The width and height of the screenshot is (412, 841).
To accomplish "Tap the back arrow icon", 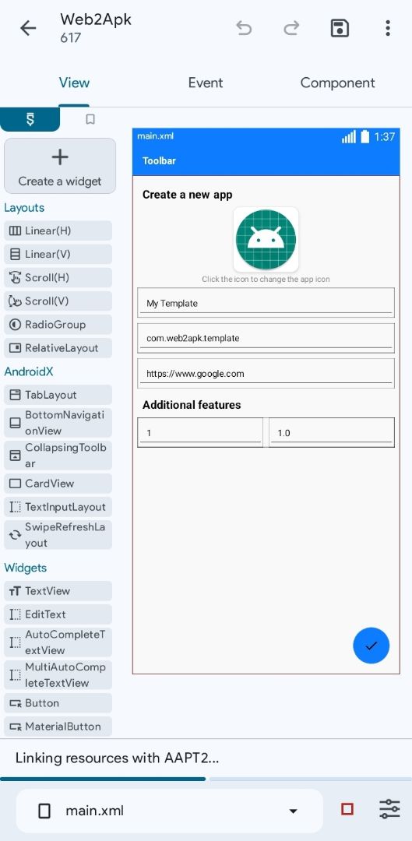I will (x=28, y=28).
